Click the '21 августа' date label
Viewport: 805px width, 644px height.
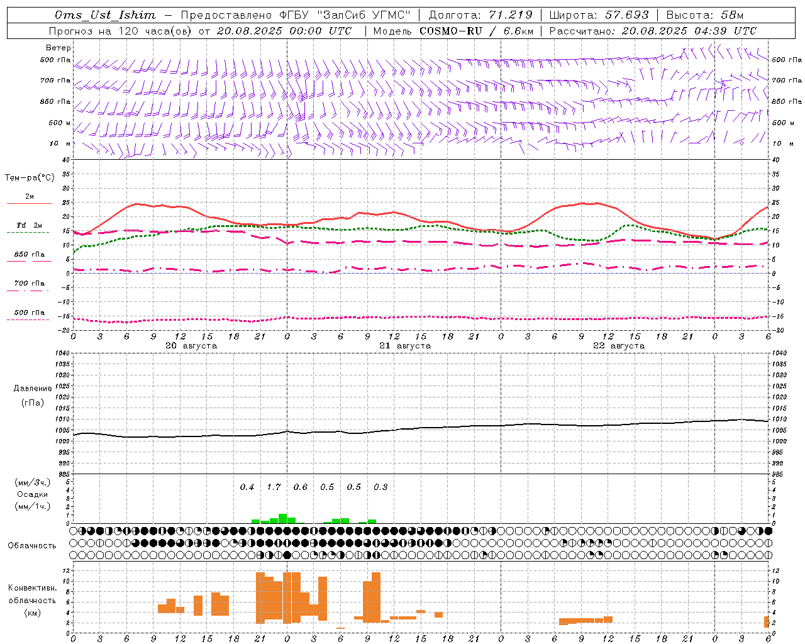[405, 346]
